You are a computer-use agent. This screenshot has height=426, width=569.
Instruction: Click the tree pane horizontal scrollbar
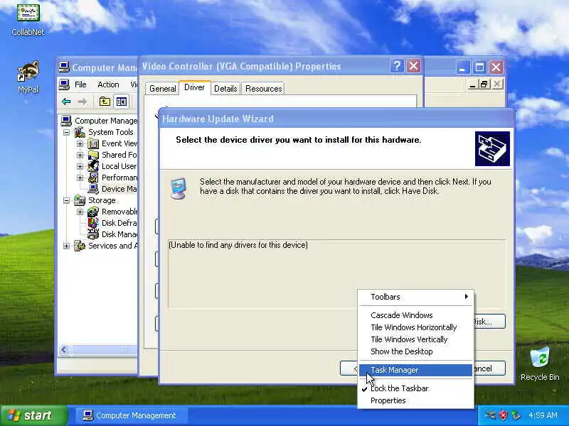click(100, 349)
